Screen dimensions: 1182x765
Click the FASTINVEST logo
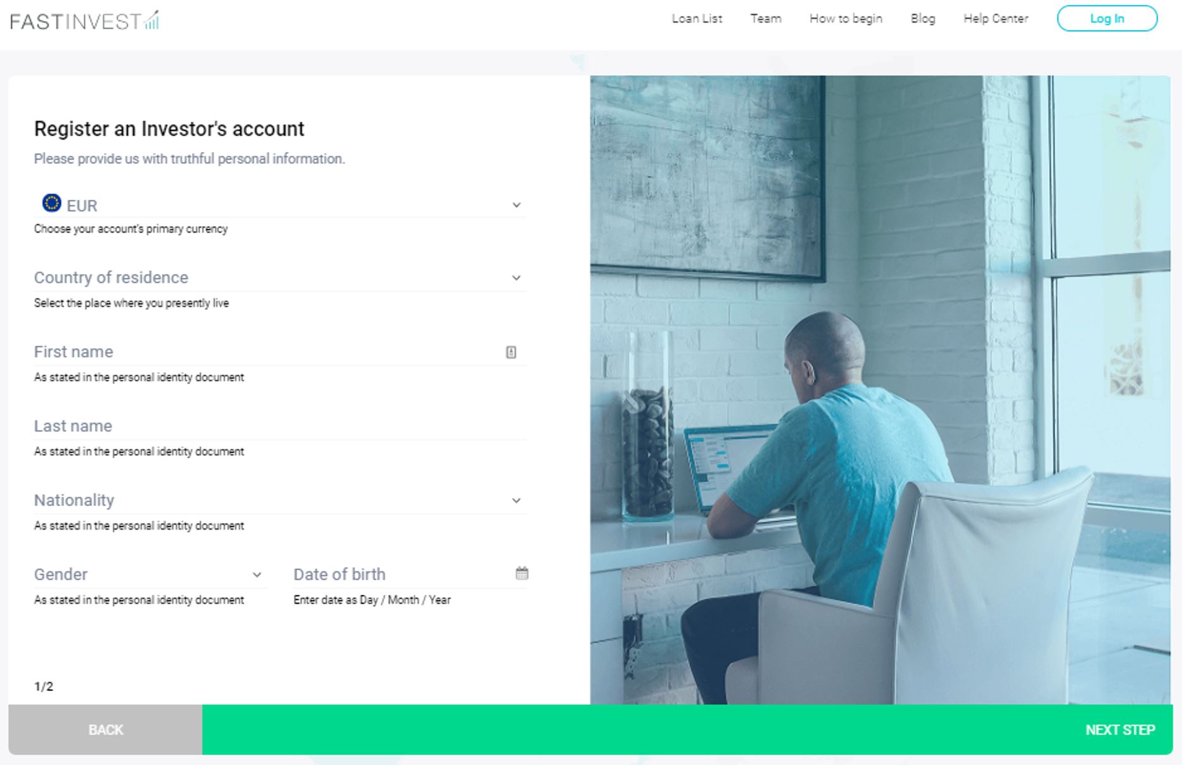(84, 20)
